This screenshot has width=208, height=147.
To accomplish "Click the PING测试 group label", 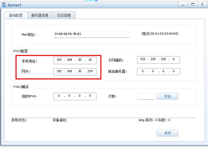I will (x=21, y=87).
